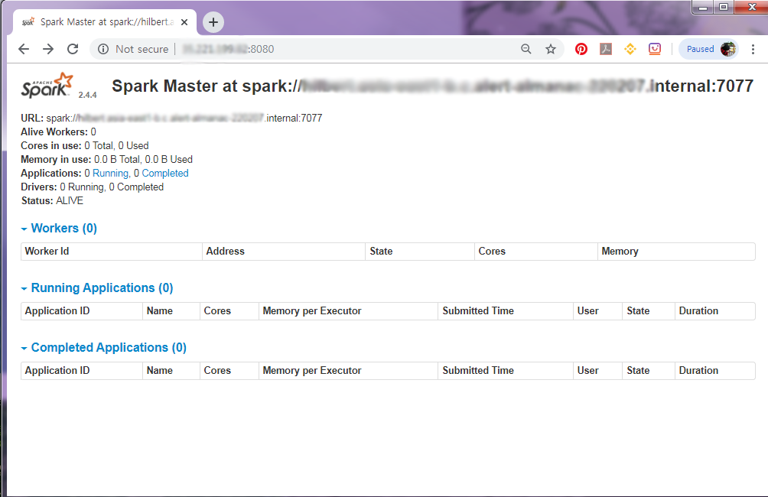Click the Apache Spark logo

(47, 85)
